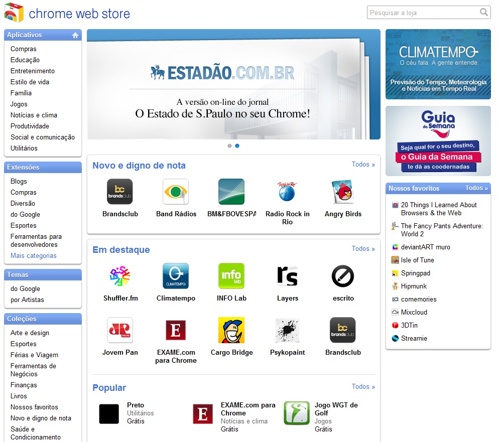Expand Mais categorias under Extensões
This screenshot has width=498, height=442.
point(33,256)
